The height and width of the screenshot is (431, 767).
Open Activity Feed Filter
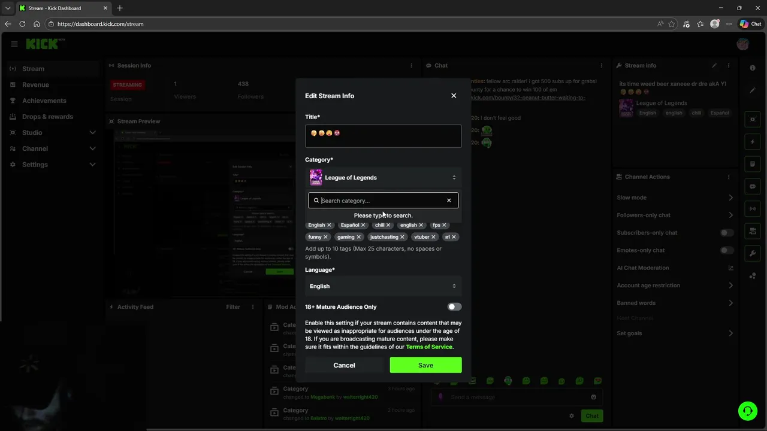click(x=233, y=307)
